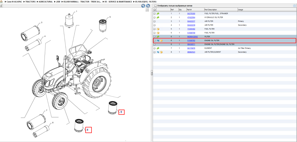Open part number link 51508759
This screenshot has width=297, height=142.
191,33
